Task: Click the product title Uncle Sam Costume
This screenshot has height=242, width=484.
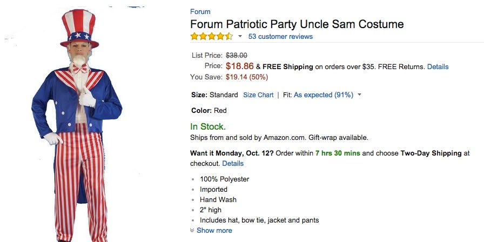Action: (x=297, y=24)
